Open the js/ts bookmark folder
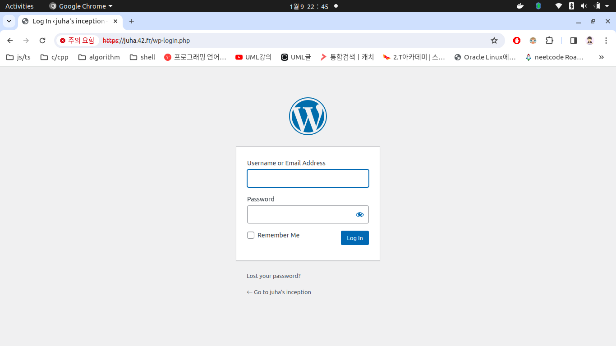The width and height of the screenshot is (616, 346). click(x=18, y=57)
